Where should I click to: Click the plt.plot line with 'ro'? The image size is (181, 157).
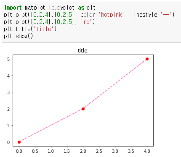49,22
